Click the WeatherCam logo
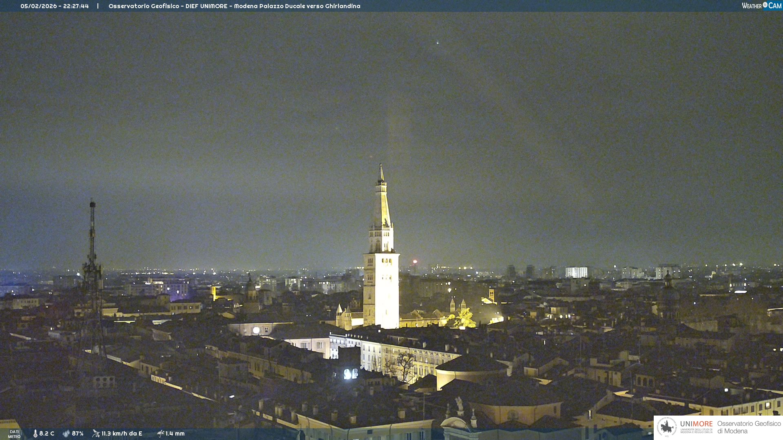 761,6
